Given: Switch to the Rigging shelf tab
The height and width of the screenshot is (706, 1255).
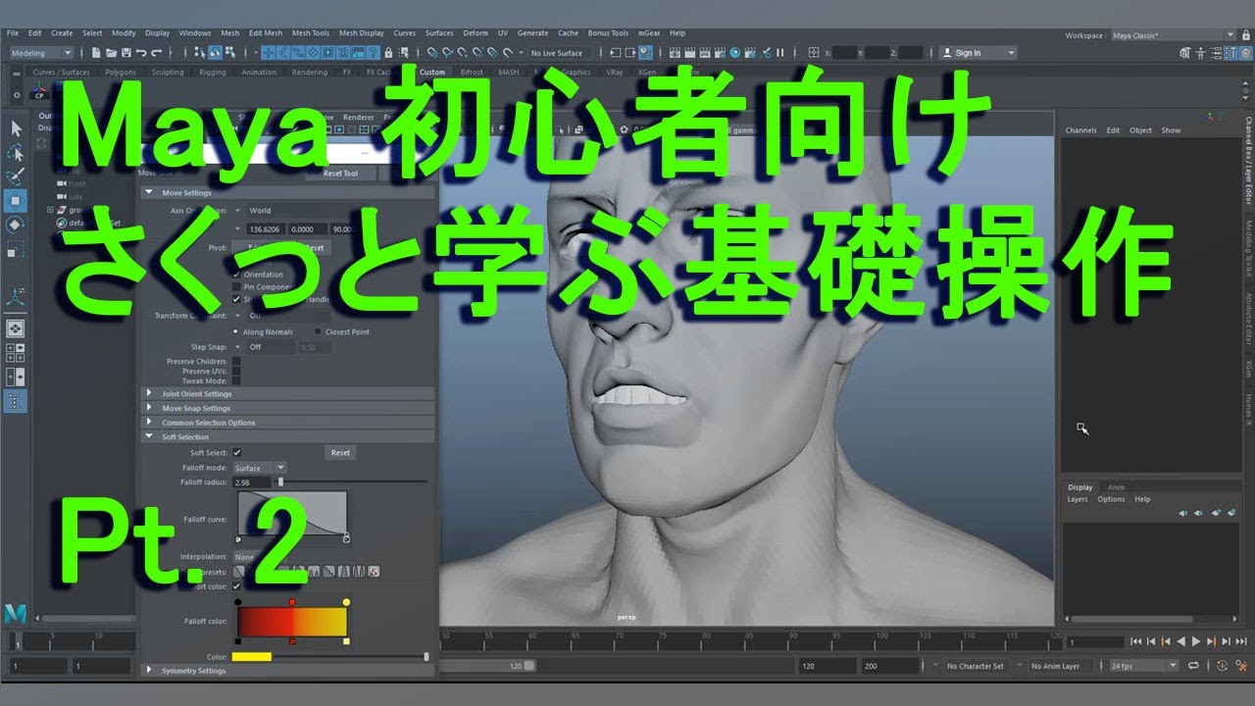Looking at the screenshot, I should tap(213, 72).
